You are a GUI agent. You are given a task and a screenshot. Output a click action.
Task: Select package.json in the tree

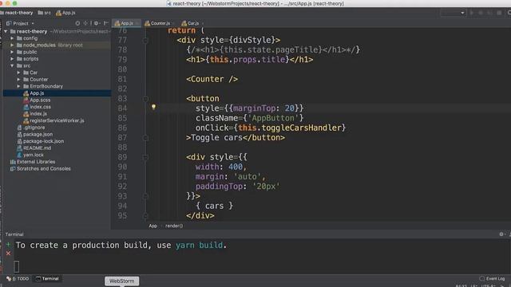(38, 135)
